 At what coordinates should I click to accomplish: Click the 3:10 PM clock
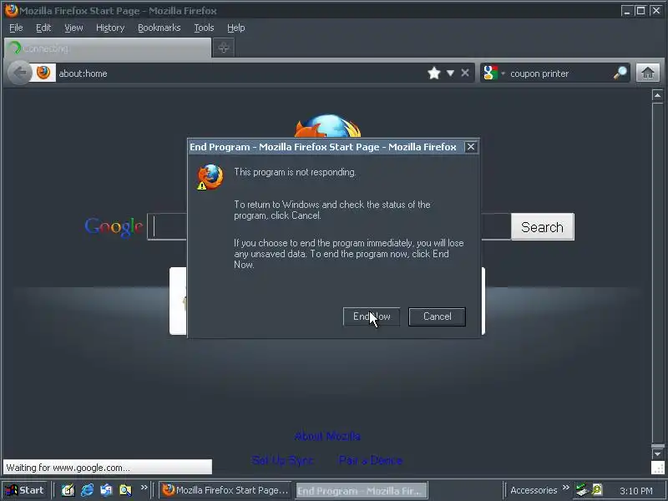point(635,491)
